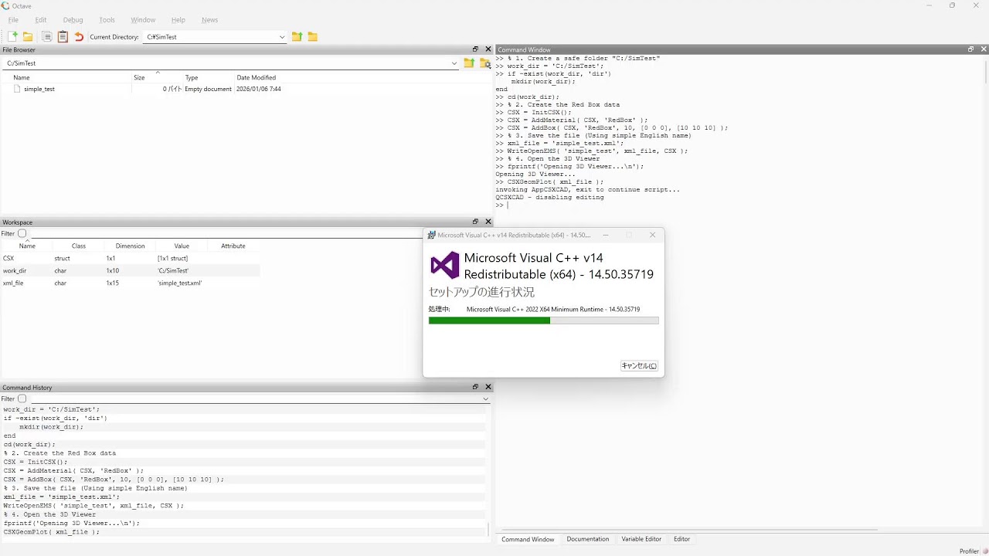Go up one directory from main toolbar

pos(297,36)
